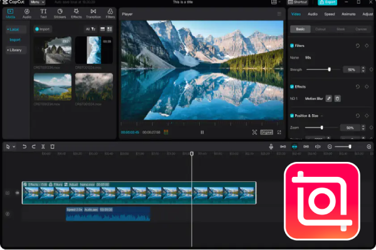Delete the selected clip with trash icon
The height and width of the screenshot is (250, 376).
(x=53, y=146)
